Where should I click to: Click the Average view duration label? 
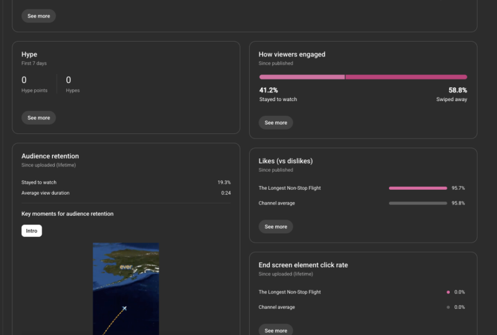point(45,193)
